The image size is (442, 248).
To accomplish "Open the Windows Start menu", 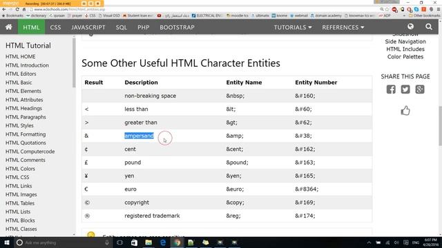I will click(7, 242).
